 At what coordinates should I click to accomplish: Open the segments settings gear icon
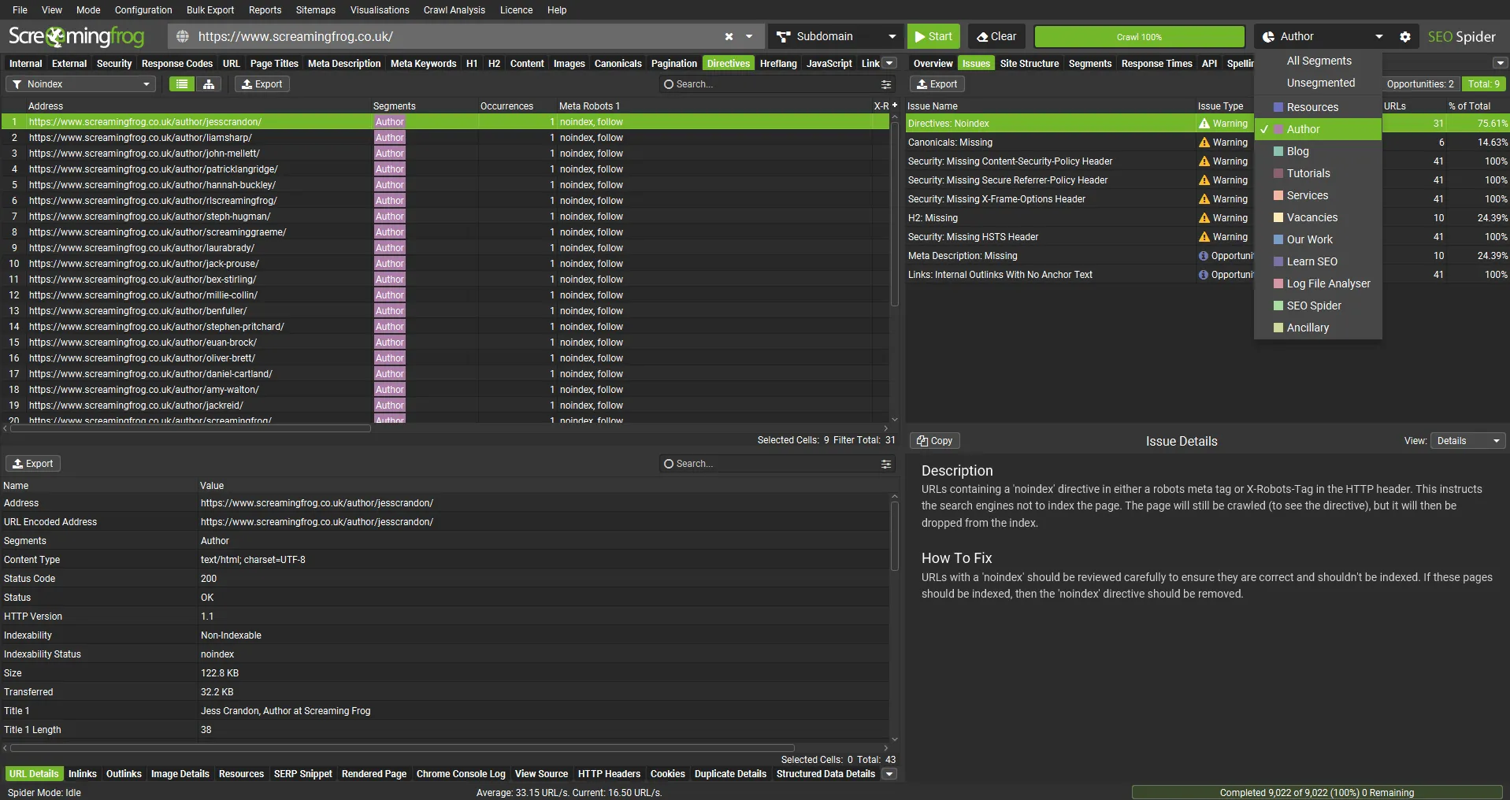point(1405,36)
